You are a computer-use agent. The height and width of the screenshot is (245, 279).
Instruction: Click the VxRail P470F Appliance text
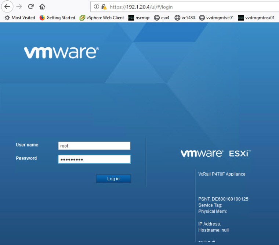click(222, 174)
